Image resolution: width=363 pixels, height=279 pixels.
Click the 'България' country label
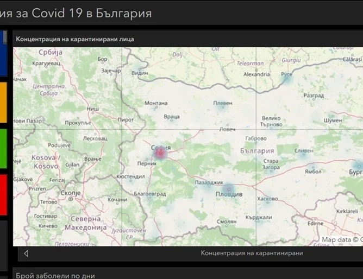coord(257,151)
